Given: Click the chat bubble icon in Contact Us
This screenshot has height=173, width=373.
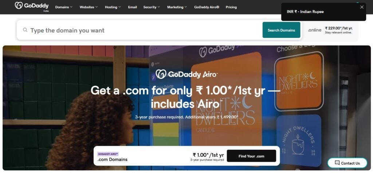Looking at the screenshot, I should click(337, 163).
